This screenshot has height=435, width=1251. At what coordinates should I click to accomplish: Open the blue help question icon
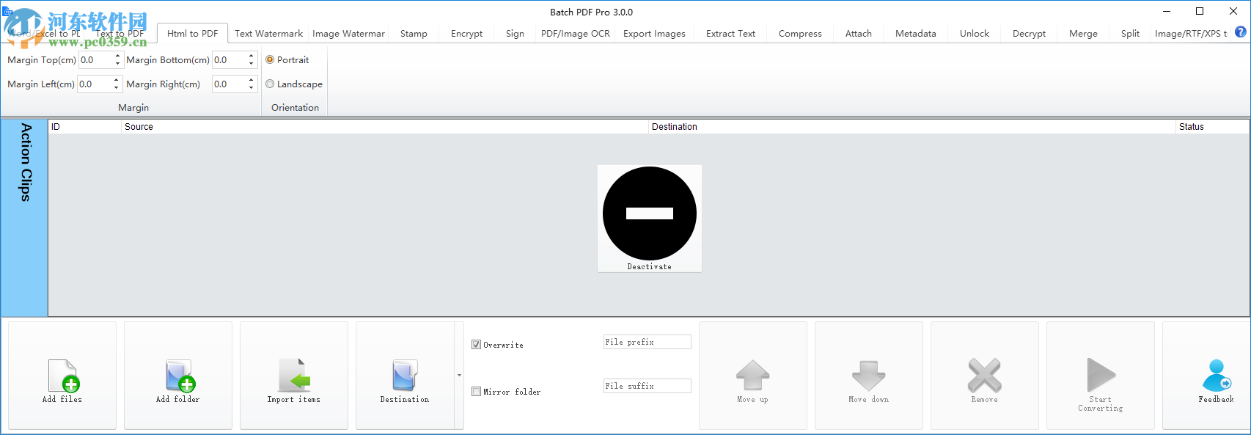[1241, 32]
